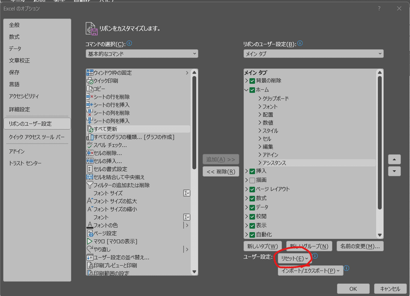Open the 全般 options category

coord(37,25)
